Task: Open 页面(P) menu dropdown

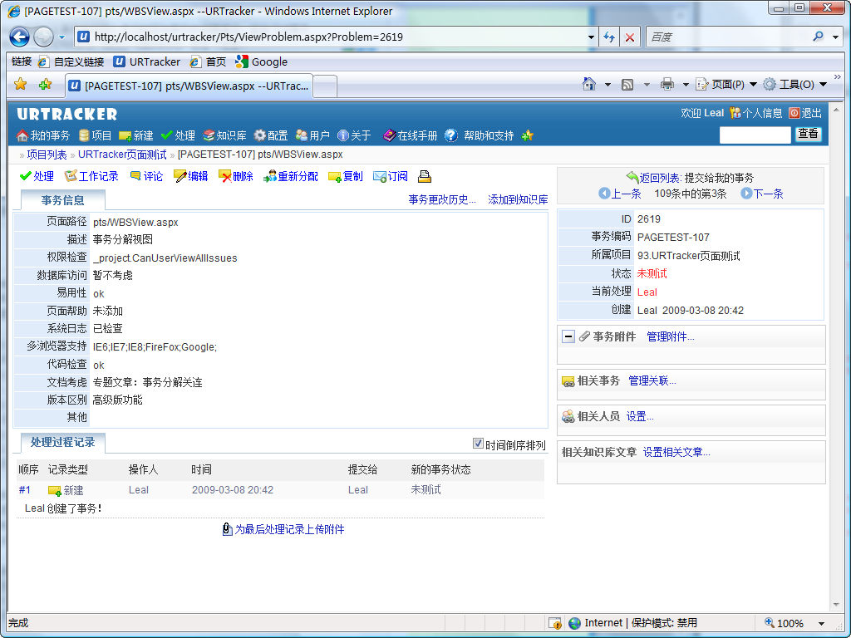Action: tap(753, 84)
